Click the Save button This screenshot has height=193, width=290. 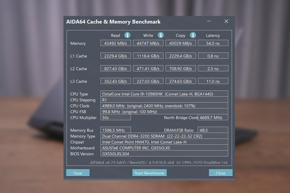click(x=78, y=173)
